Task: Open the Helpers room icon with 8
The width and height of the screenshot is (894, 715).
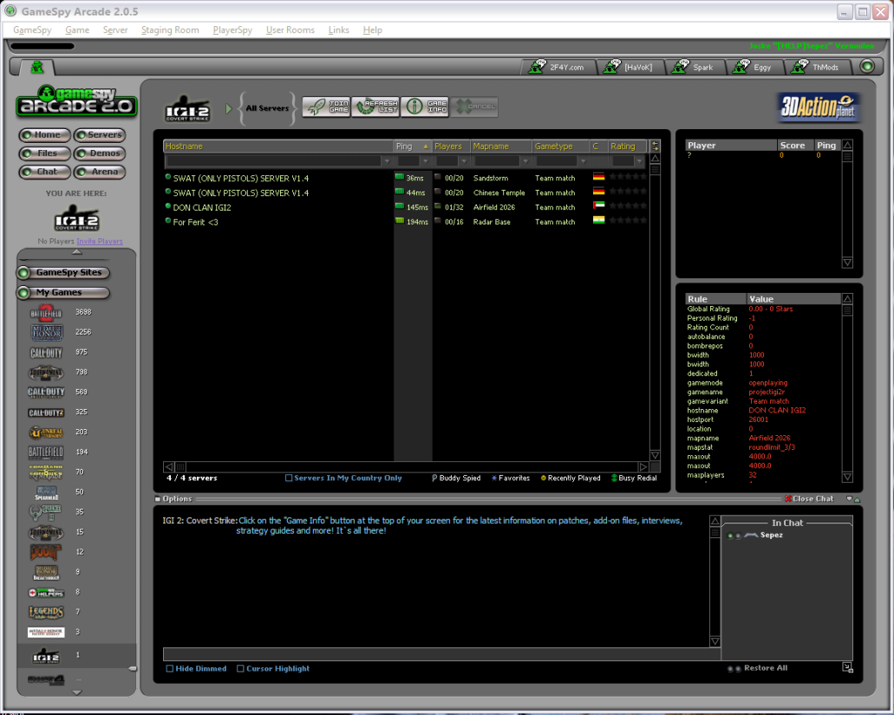Action: [x=46, y=593]
